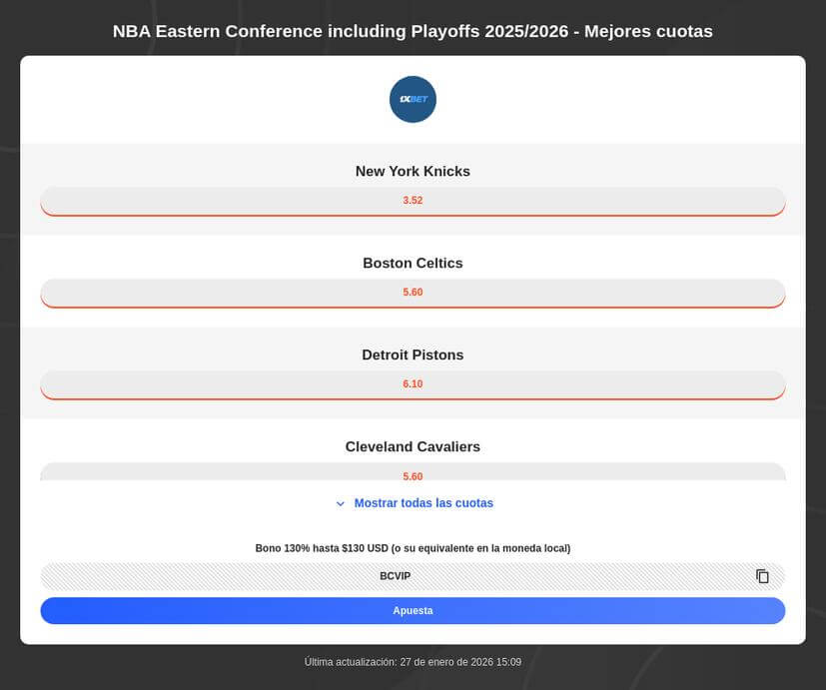
Task: Click the copy icon next to BCVIP code
Action: (x=762, y=575)
